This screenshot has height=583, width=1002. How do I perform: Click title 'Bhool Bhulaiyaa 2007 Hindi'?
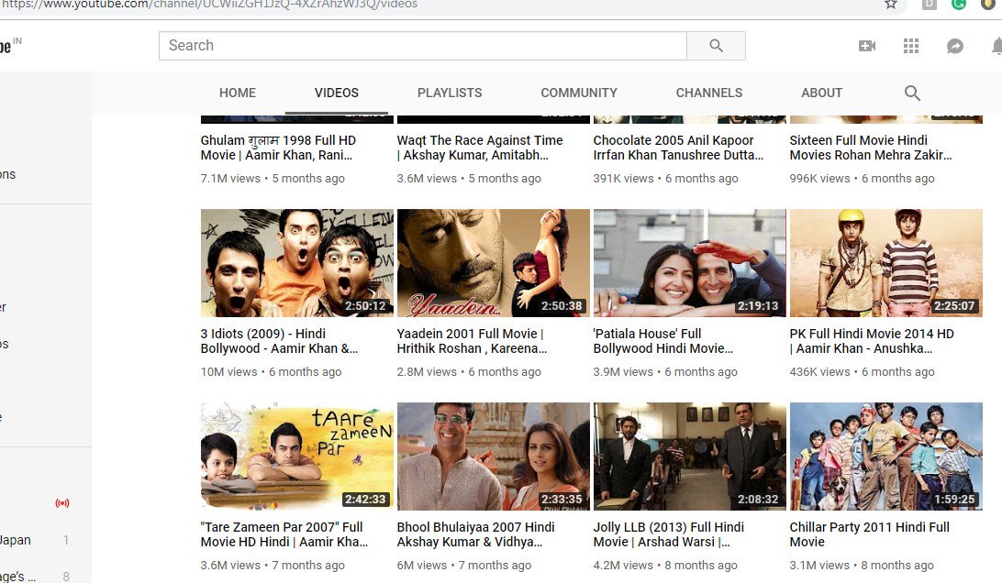475,534
